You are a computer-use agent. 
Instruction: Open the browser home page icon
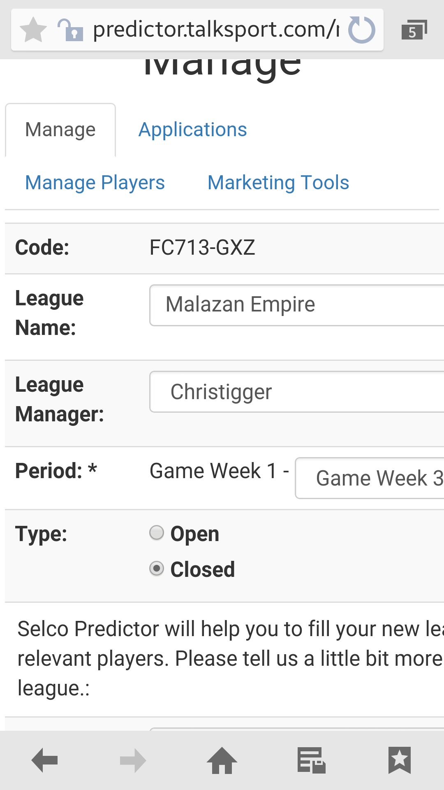click(222, 760)
